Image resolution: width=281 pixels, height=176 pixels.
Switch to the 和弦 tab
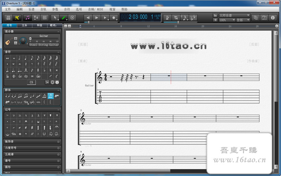pos(39,25)
